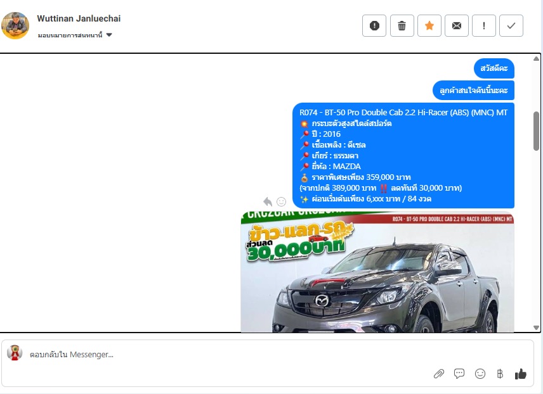Click the R074 - BT-50 Pro title line
The image size is (543, 394).
coord(403,112)
